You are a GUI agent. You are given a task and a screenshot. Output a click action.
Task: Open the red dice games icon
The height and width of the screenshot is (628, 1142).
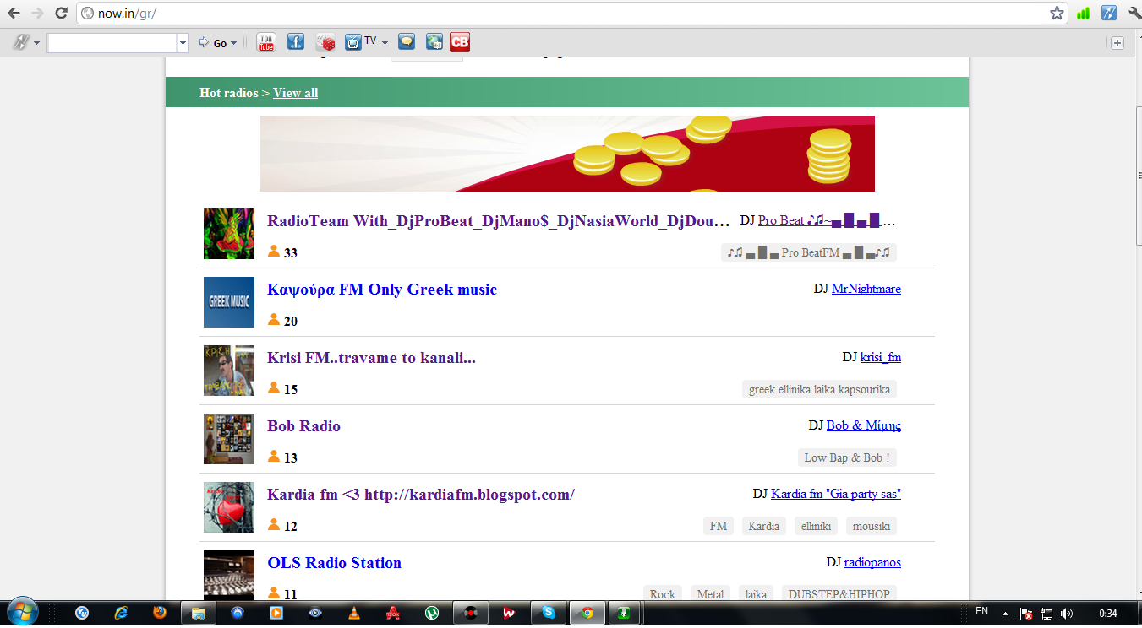[x=325, y=42]
